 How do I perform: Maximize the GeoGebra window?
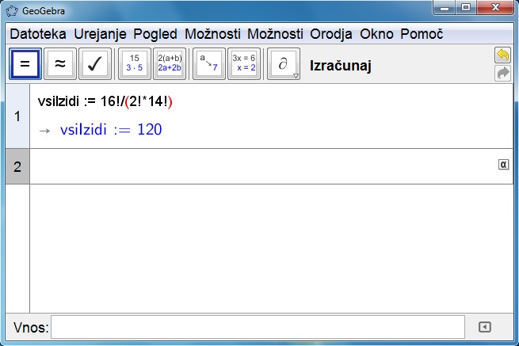tap(466, 8)
